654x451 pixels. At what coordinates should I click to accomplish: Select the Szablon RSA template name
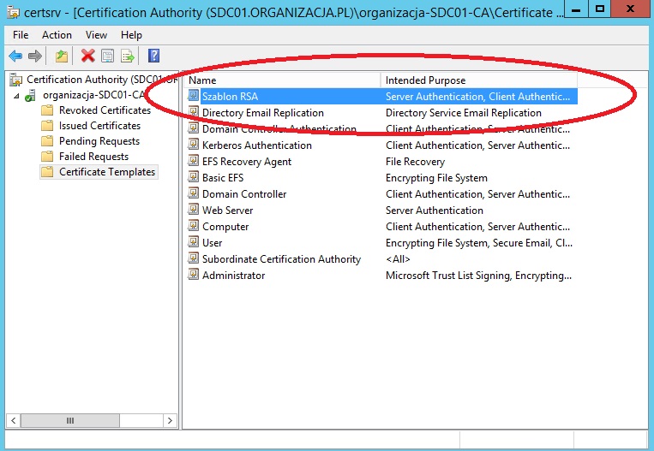tap(231, 96)
